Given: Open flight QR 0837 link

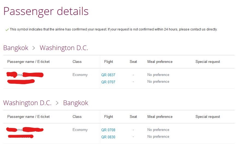Looking at the screenshot, I should click(x=108, y=75).
